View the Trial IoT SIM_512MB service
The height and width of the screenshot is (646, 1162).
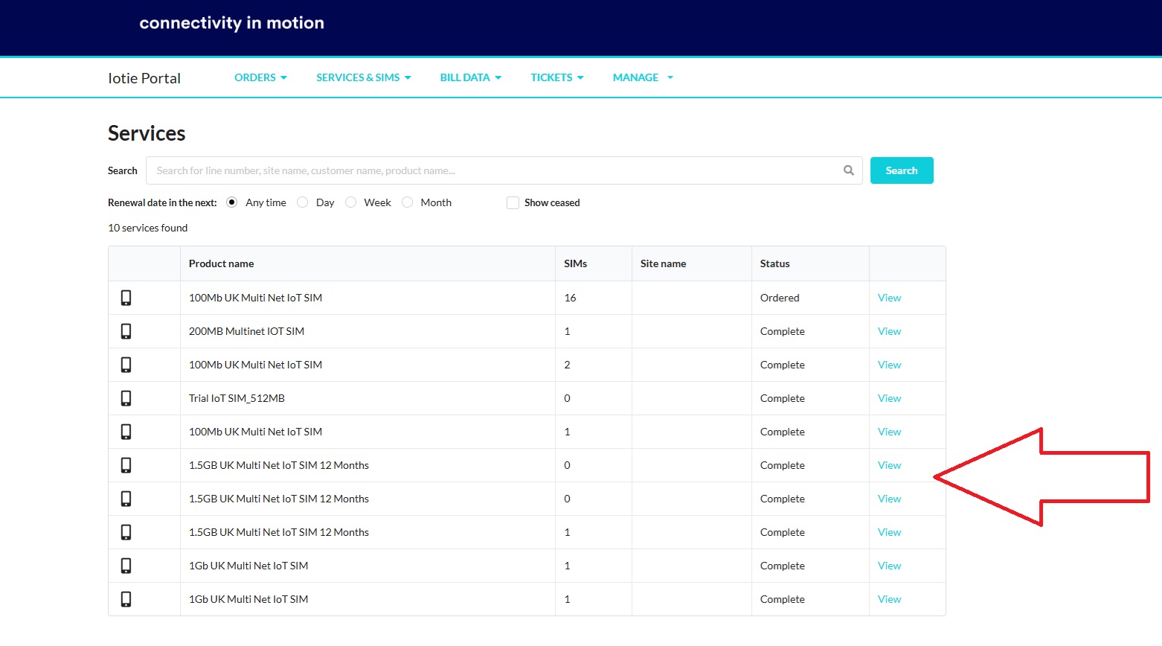pyautogui.click(x=889, y=398)
